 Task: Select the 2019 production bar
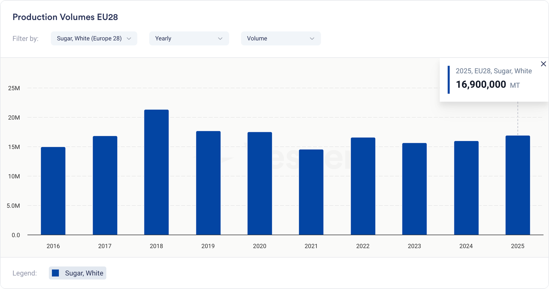208,183
